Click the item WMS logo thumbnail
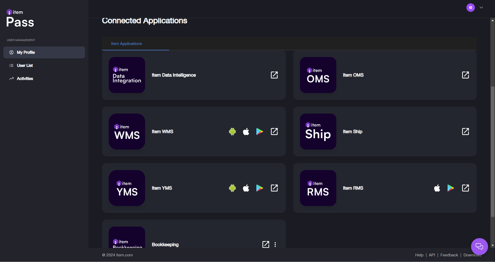This screenshot has width=495, height=262. coord(127,132)
